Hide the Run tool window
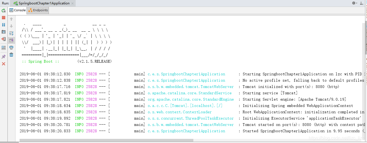The image size is (367, 143). 362,3
